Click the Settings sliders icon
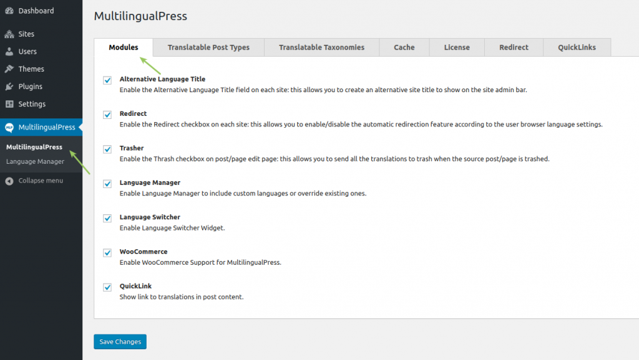Screen dimensions: 639x360 (9, 104)
